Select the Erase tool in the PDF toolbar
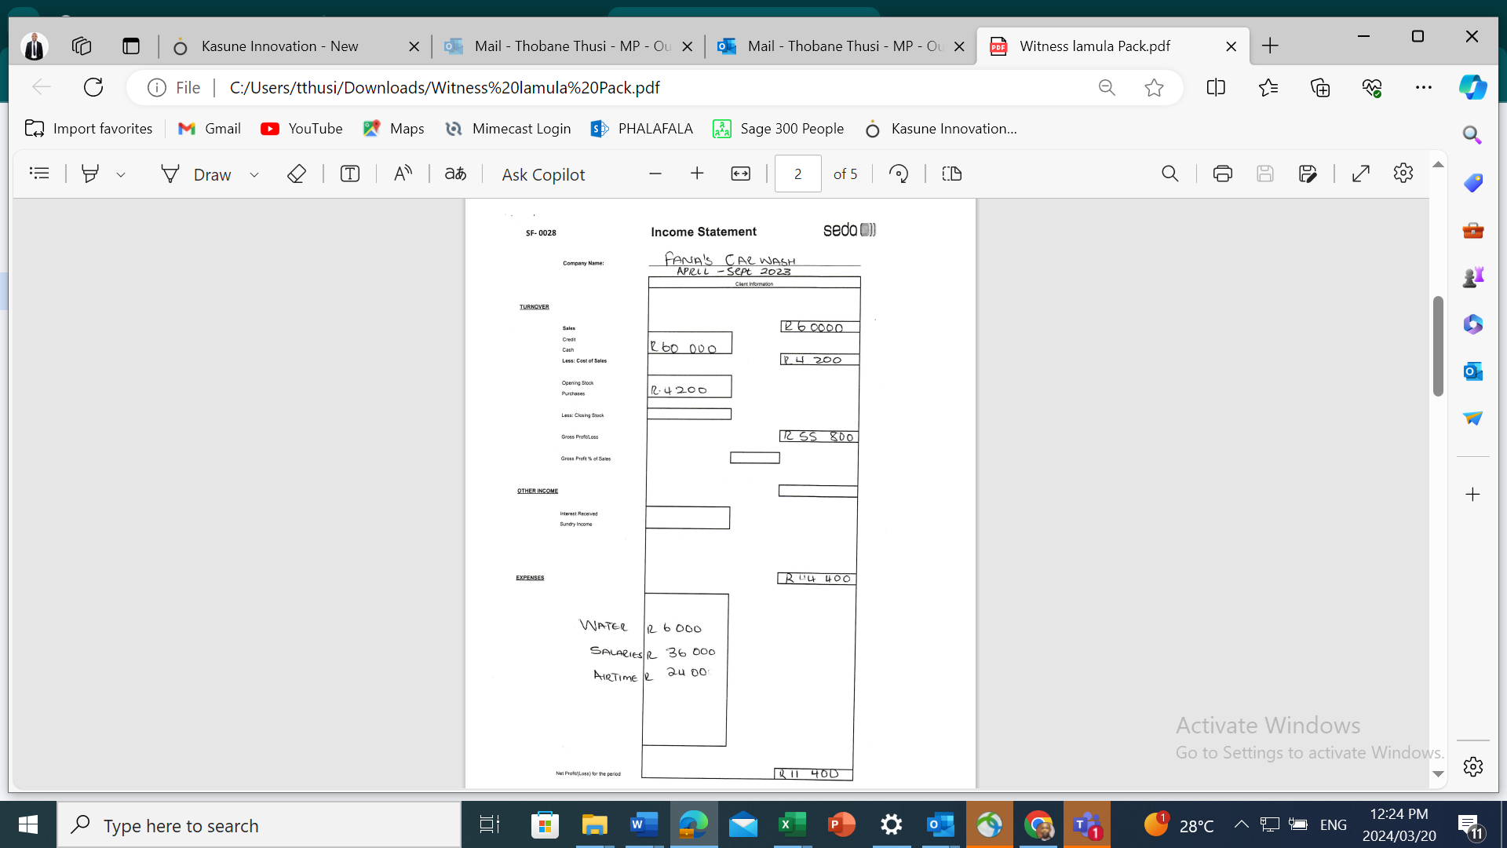Screen dimensions: 1507x848 (296, 174)
